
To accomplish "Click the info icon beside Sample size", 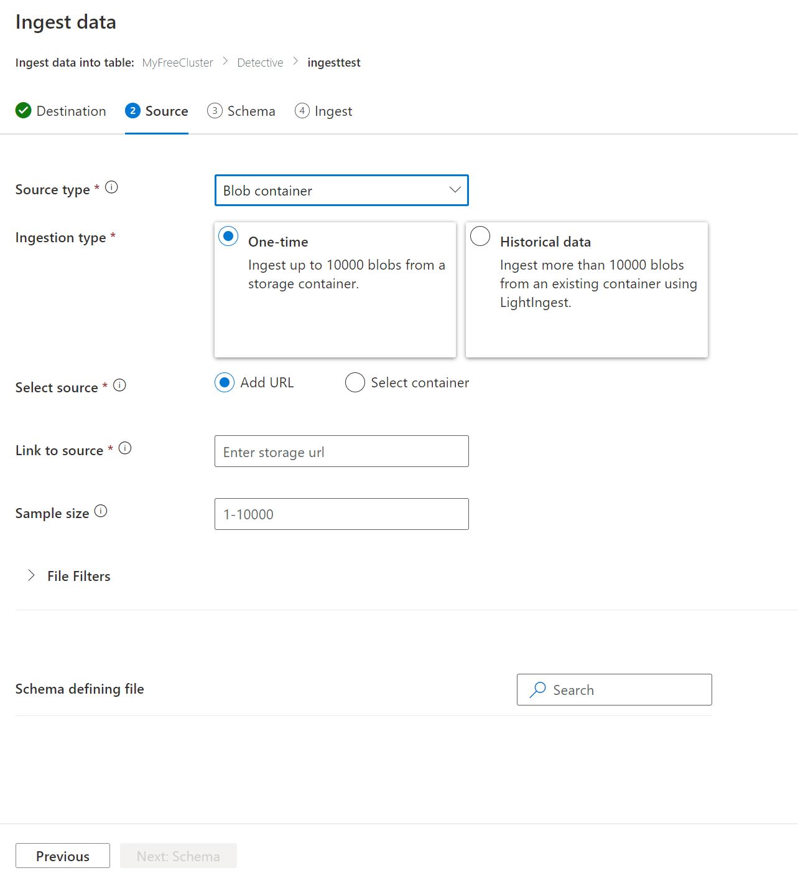I will pos(101,511).
